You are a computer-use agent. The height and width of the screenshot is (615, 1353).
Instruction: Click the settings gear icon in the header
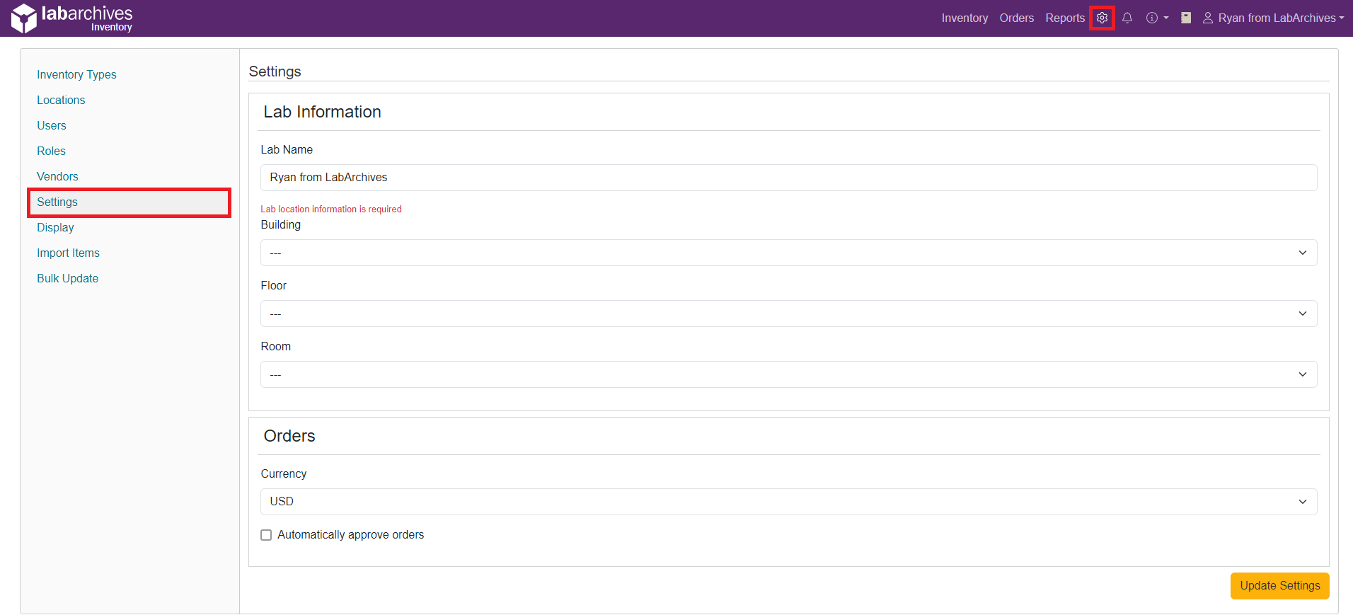tap(1102, 18)
